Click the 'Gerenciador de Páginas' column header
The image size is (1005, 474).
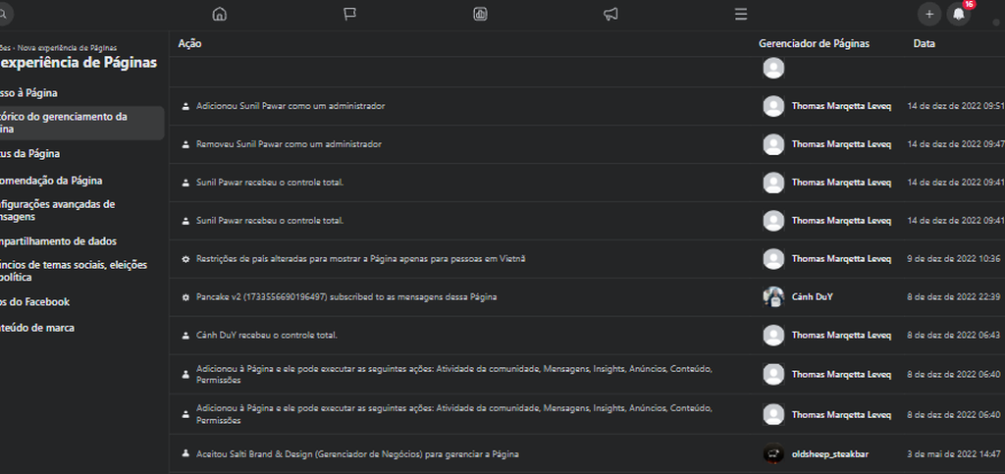(814, 43)
